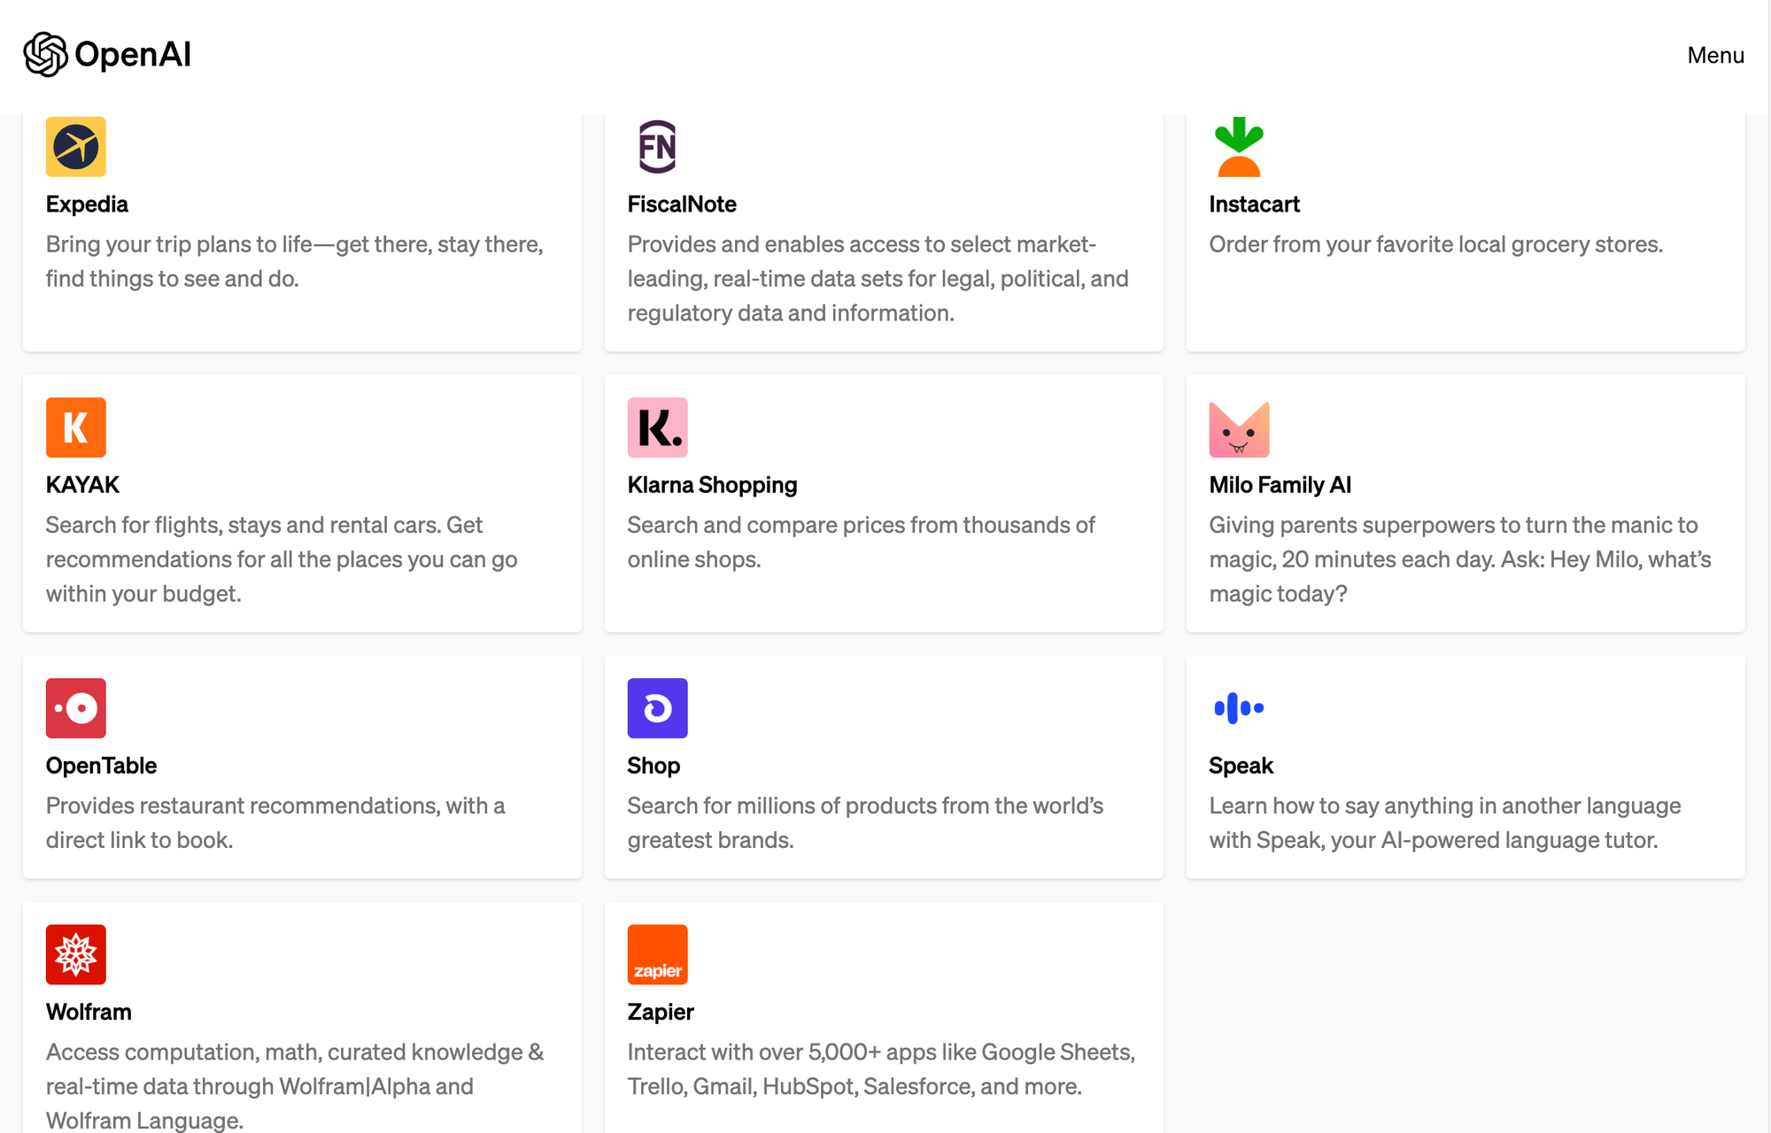Click the Wolfram red spikey logo icon
Image resolution: width=1771 pixels, height=1133 pixels.
[75, 953]
